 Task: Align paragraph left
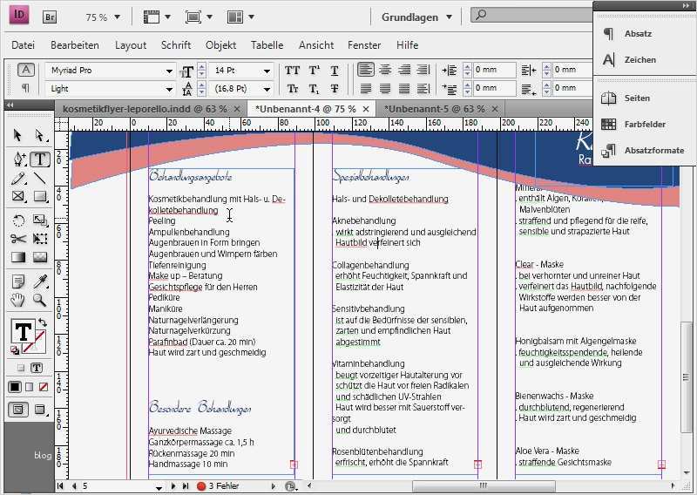[x=366, y=70]
